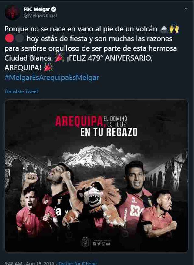This screenshot has width=194, height=265.
Task: Click the YouTube icon in the banner
Action: pyautogui.click(x=108, y=244)
